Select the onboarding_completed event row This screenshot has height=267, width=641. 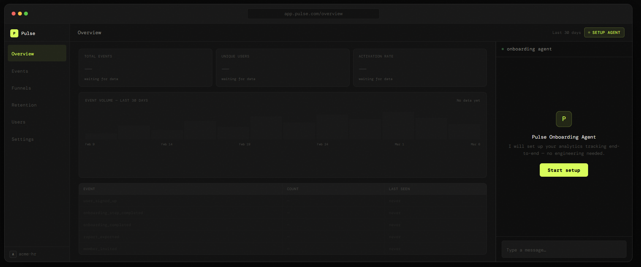click(283, 225)
